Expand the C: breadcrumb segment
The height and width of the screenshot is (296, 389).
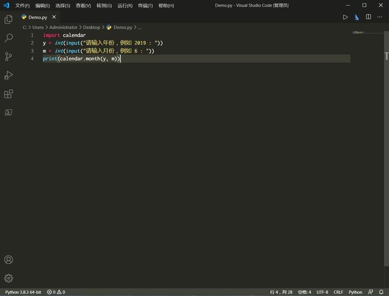24,28
